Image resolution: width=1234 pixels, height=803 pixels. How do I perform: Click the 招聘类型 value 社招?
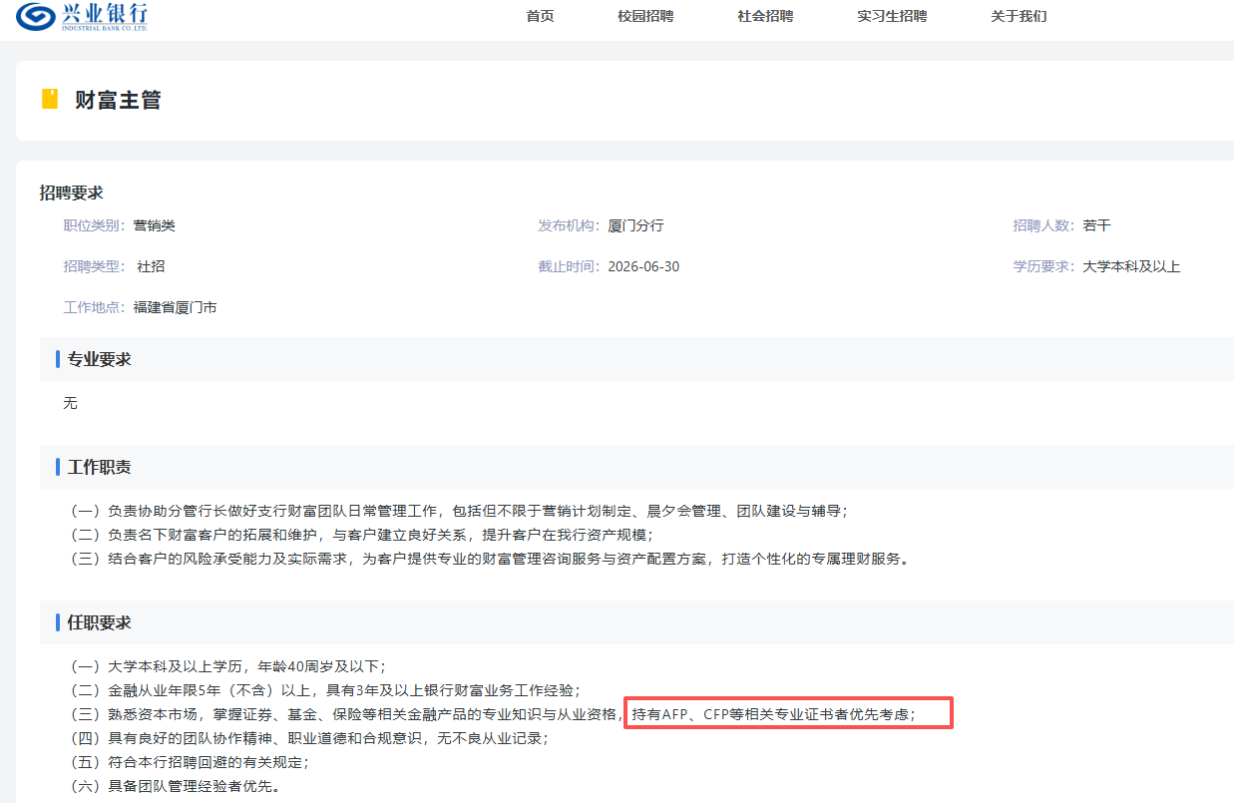[151, 266]
